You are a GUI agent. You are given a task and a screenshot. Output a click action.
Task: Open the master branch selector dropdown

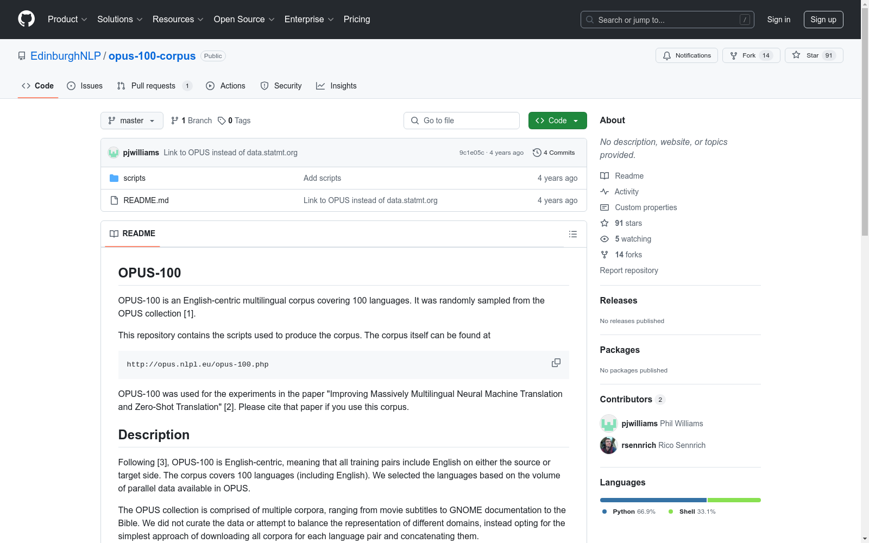point(132,121)
